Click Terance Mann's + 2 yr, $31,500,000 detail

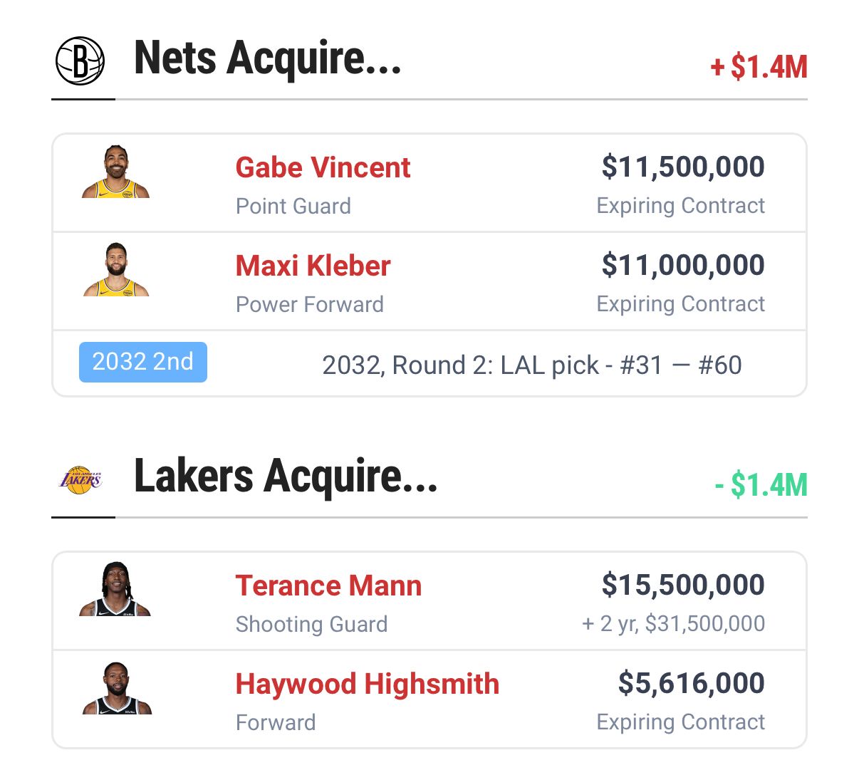coord(673,624)
